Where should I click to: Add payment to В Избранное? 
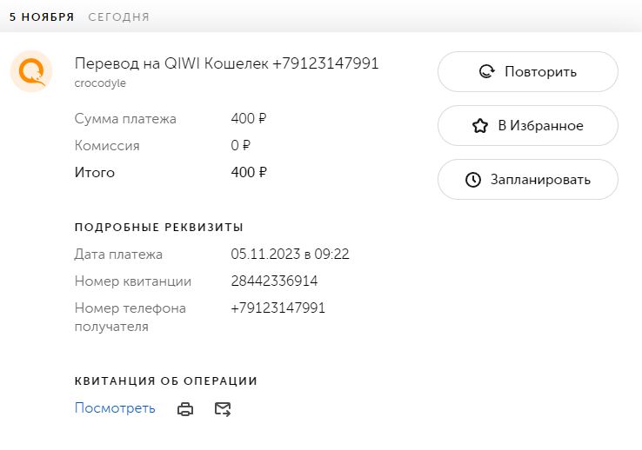528,125
